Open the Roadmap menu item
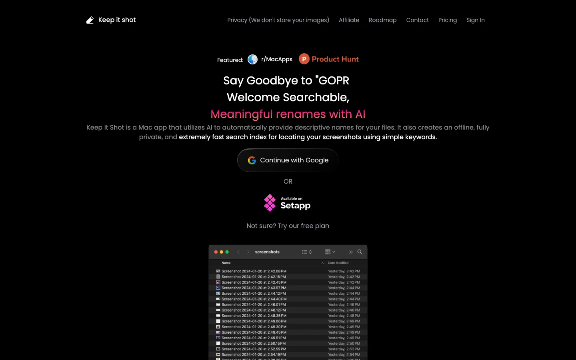The height and width of the screenshot is (360, 576). point(383,20)
